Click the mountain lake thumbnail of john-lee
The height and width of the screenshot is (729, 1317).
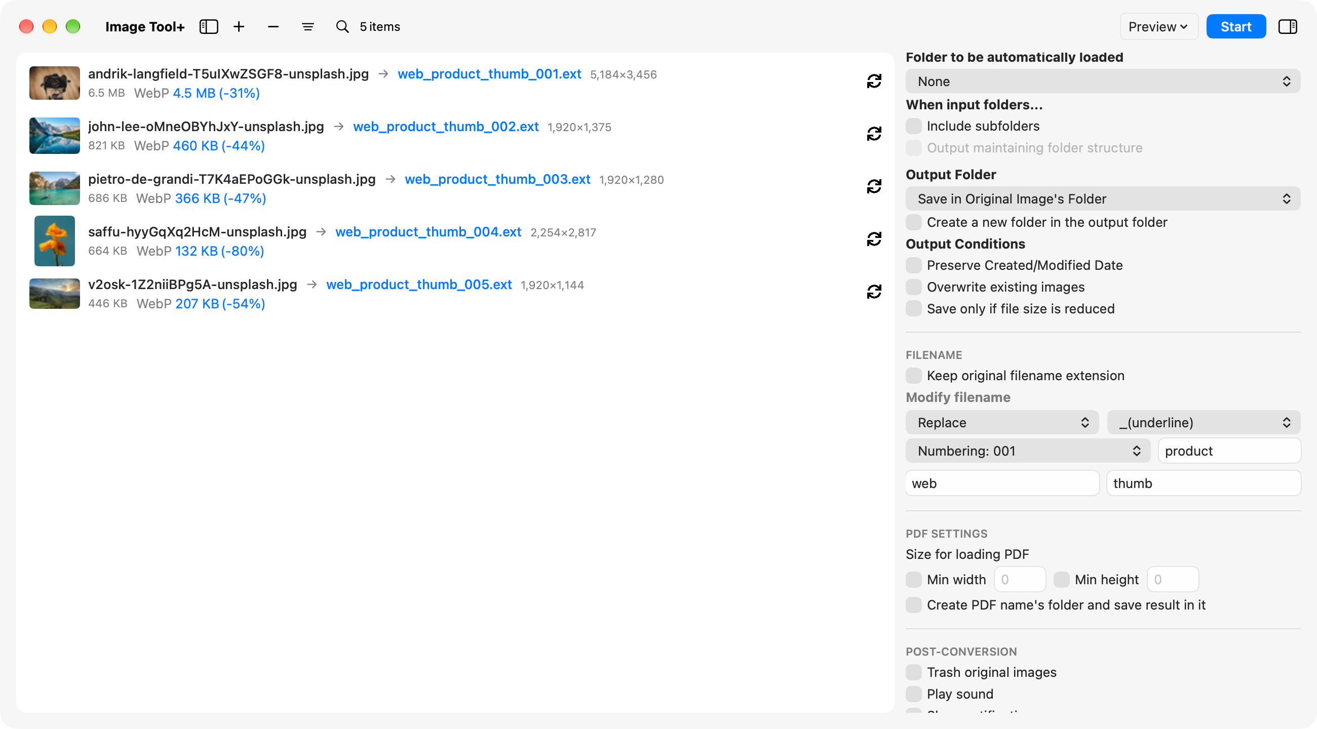click(x=55, y=135)
